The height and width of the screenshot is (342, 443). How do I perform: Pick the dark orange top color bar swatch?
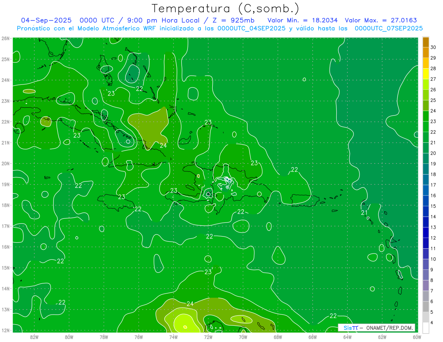pos(426,42)
